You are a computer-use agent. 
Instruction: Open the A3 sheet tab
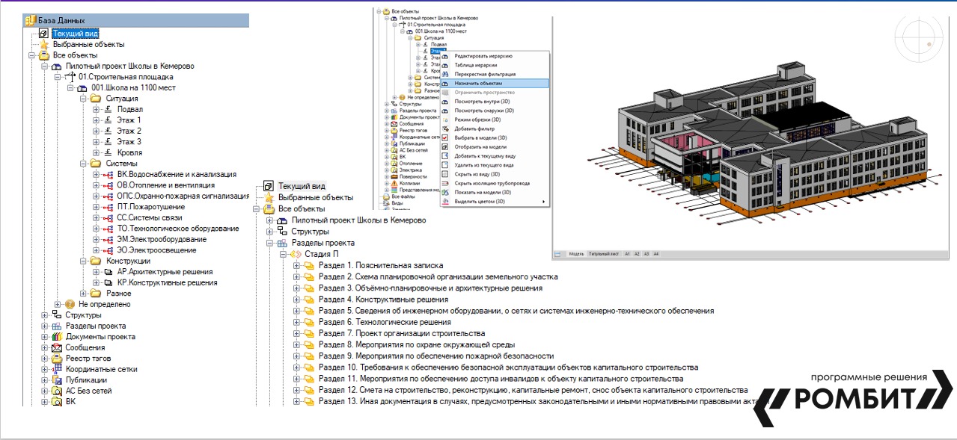tap(646, 254)
